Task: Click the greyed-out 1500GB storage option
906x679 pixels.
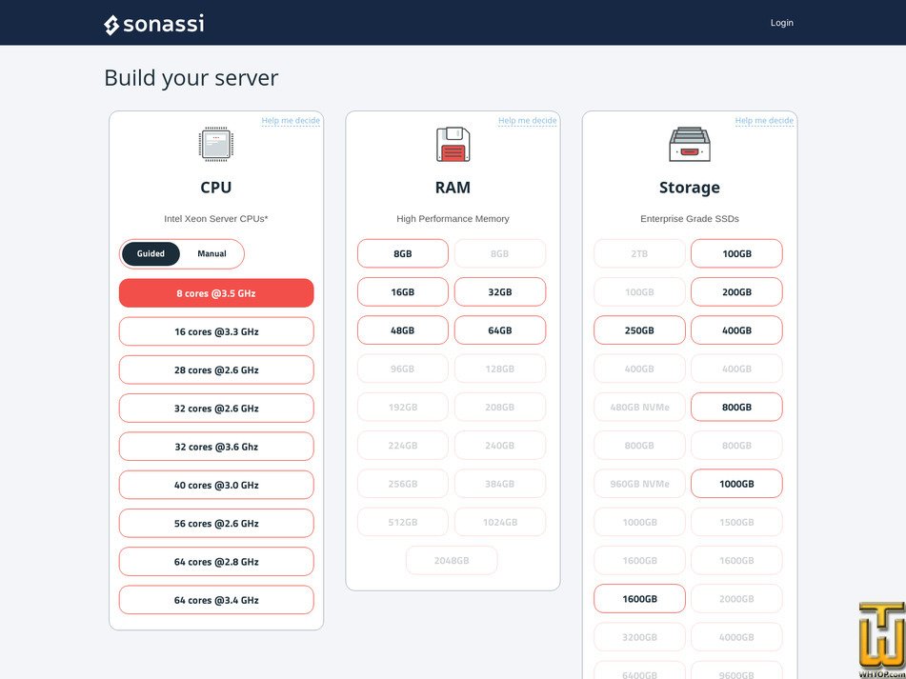Action: [x=736, y=523]
